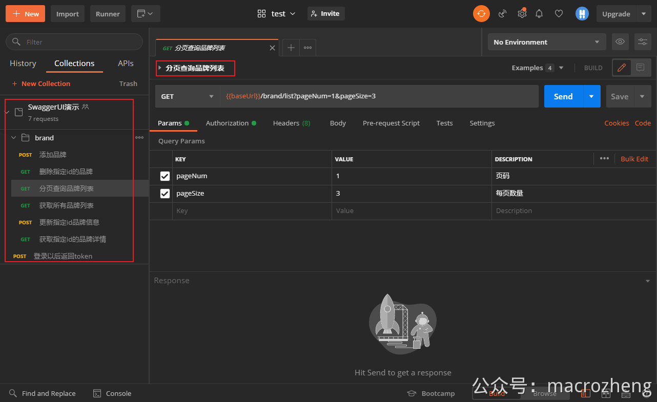Switch to the pencil build mode icon
The width and height of the screenshot is (657, 402).
click(622, 68)
